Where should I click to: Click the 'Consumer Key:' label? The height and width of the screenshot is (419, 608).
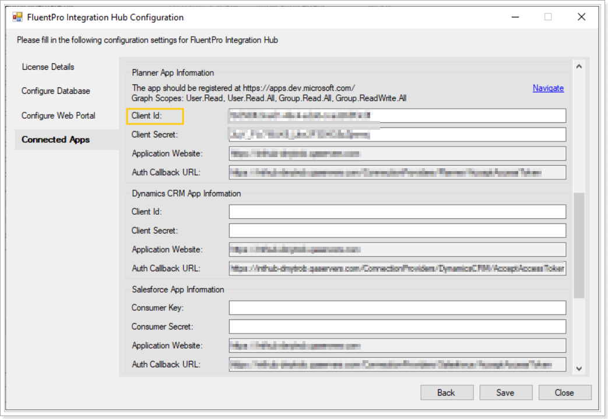click(157, 307)
